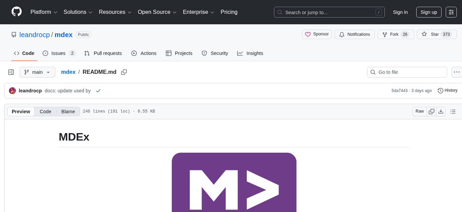Sponsor the mdex repository
The image size is (462, 212).
pos(317,34)
